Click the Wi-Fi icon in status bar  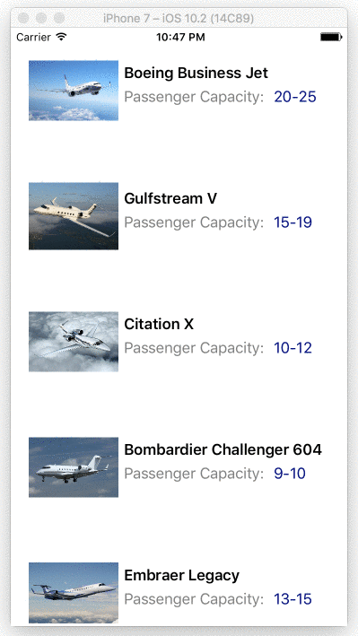click(62, 37)
